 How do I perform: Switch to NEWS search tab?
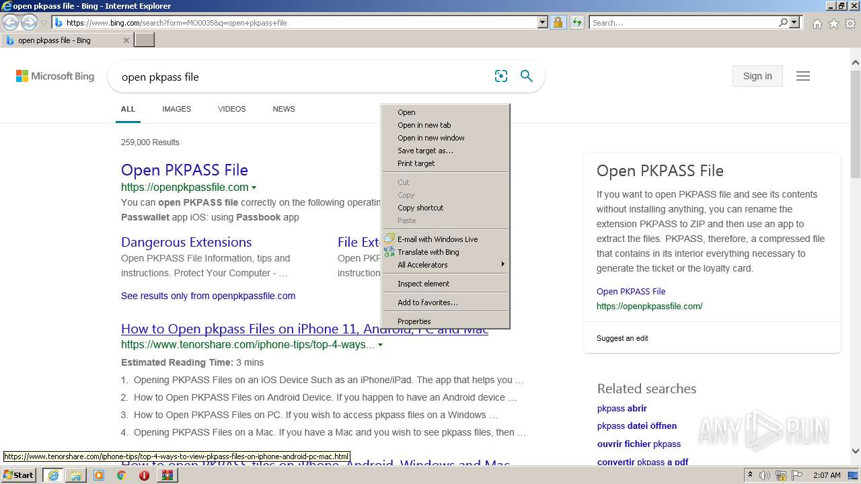[x=284, y=109]
